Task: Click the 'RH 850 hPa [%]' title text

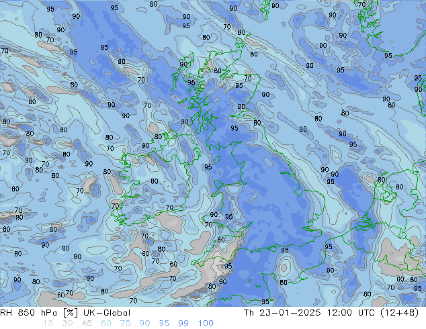Action: [x=40, y=313]
